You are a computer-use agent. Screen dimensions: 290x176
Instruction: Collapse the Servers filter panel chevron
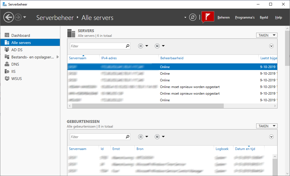[x=271, y=46]
